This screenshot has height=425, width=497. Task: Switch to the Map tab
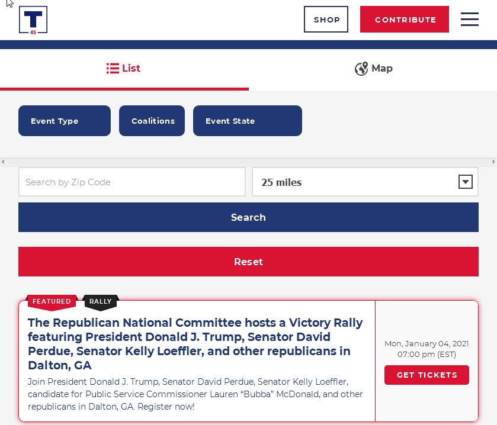tap(373, 69)
